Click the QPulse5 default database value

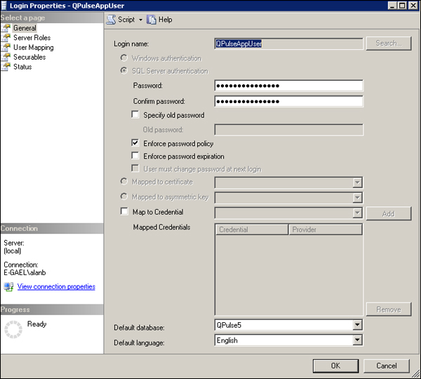[229, 325]
